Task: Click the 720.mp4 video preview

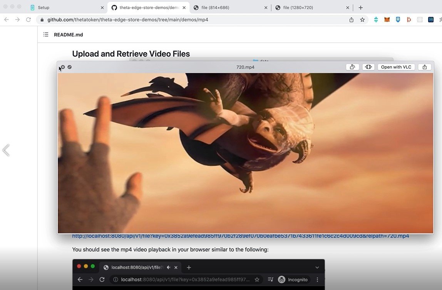Action: click(245, 153)
